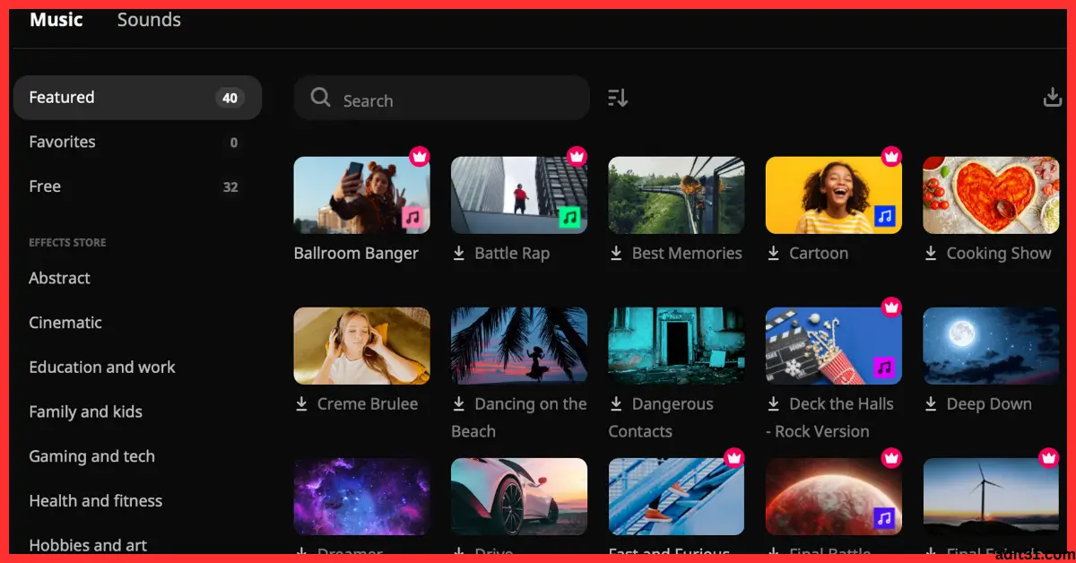
Task: Click into the Search music field
Action: point(442,99)
